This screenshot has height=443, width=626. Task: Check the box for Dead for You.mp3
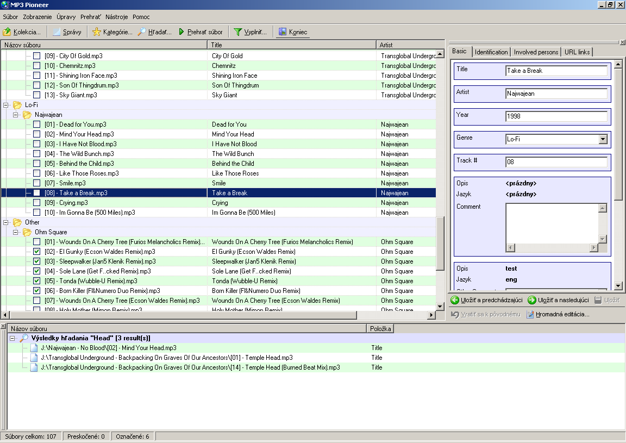coord(37,124)
